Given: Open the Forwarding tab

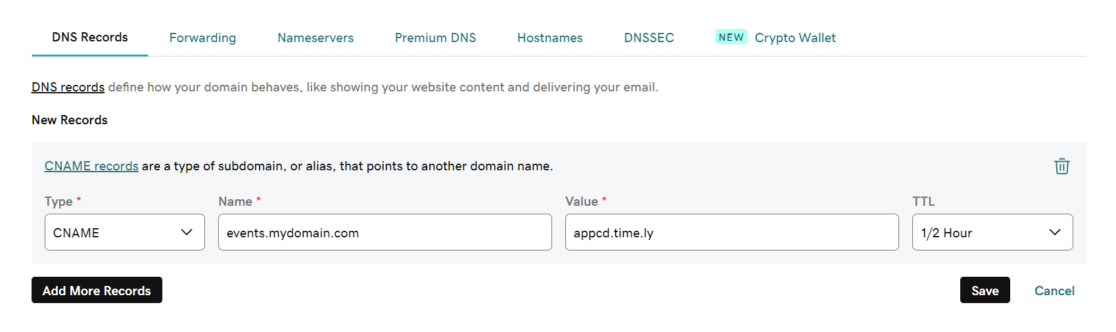Looking at the screenshot, I should (x=202, y=38).
